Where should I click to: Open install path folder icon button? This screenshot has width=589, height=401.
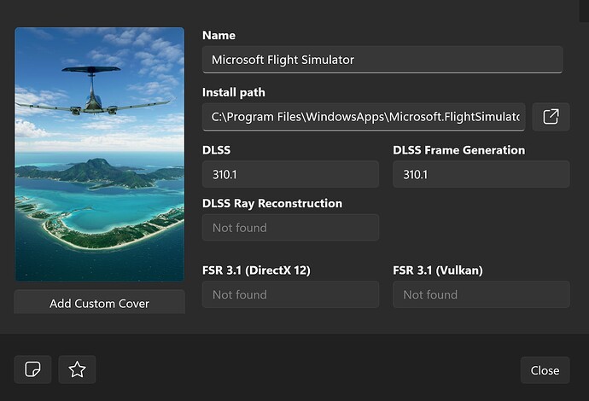(551, 117)
